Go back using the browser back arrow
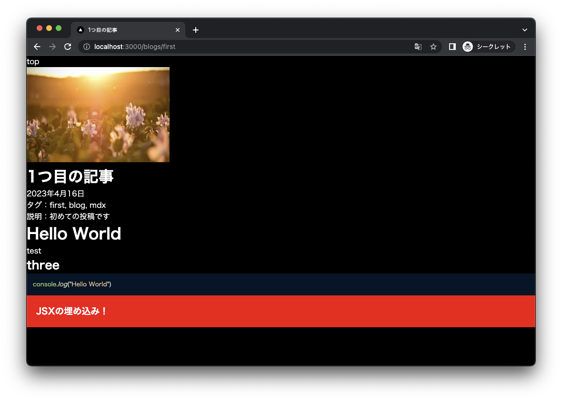 coord(37,47)
